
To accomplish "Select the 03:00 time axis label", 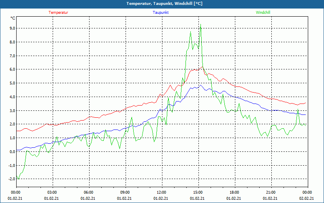I will coord(52,192).
